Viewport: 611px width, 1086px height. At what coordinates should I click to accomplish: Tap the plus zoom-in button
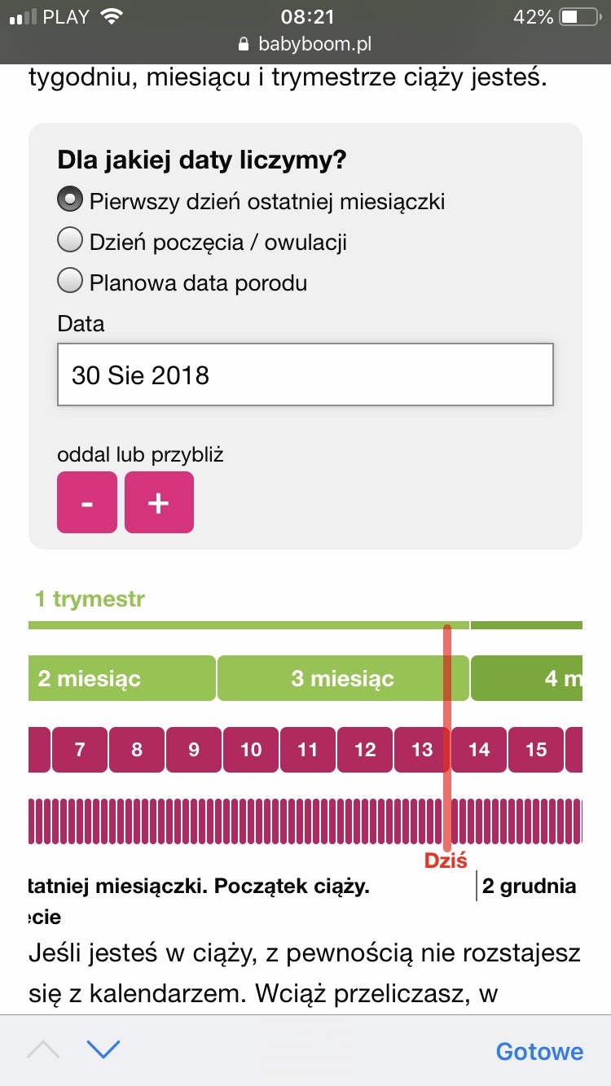pyautogui.click(x=159, y=502)
